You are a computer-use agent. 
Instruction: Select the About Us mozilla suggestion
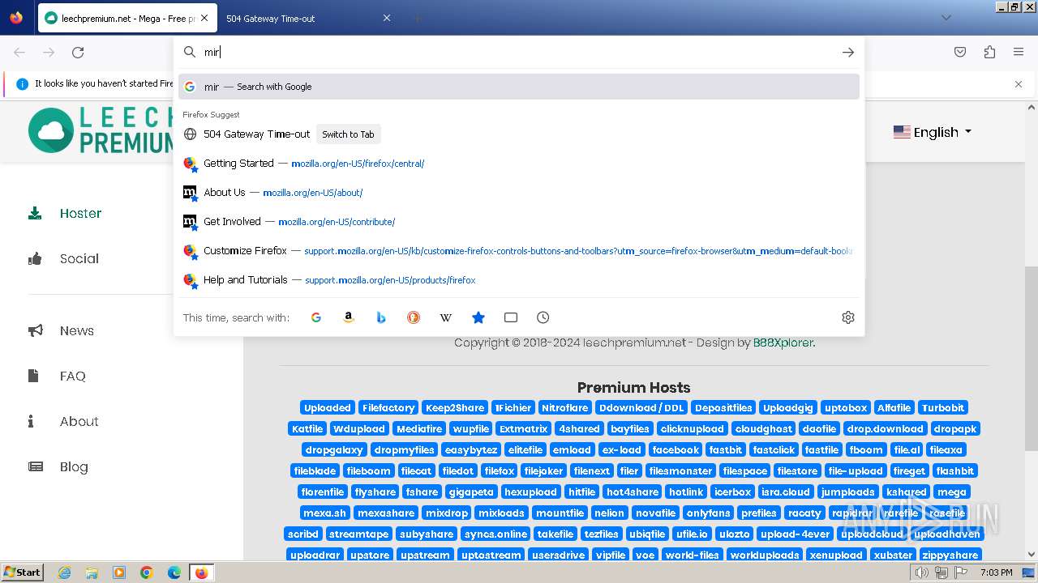519,193
